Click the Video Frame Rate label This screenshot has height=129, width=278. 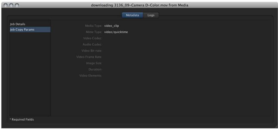pyautogui.click(x=89, y=57)
